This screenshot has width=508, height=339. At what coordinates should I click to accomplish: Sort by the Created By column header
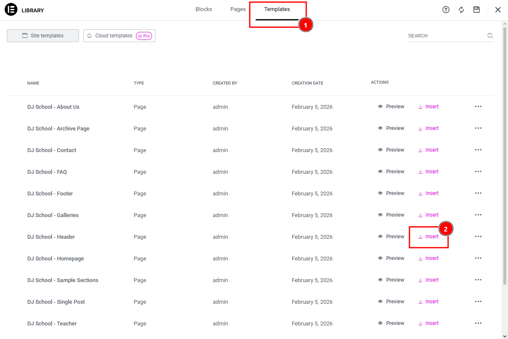click(225, 83)
